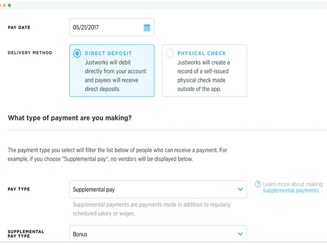The height and width of the screenshot is (245, 327).
Task: Click the Supplemental Pay Type label
Action: pos(26,234)
